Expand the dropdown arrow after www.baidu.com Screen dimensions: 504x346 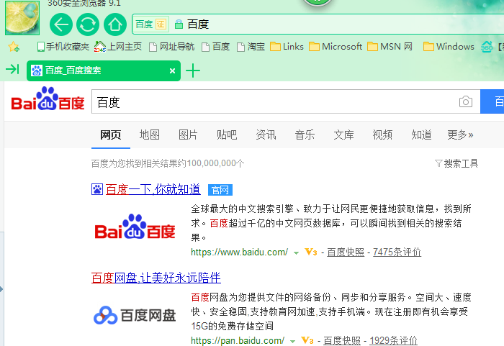point(296,252)
